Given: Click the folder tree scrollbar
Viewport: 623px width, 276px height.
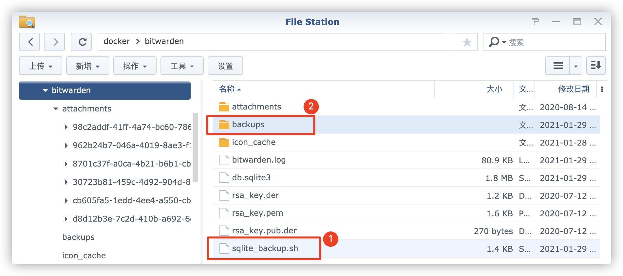Looking at the screenshot, I should tap(195, 147).
